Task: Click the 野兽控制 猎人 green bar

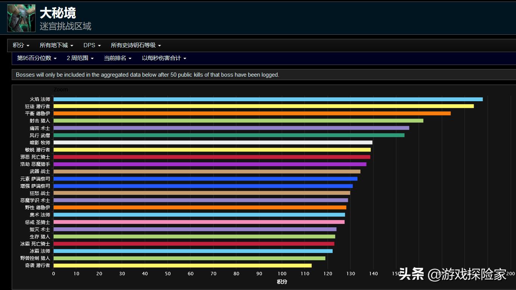Action: [x=189, y=258]
